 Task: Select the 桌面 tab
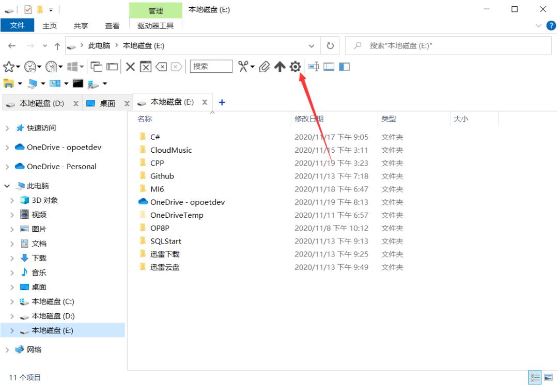(x=107, y=102)
